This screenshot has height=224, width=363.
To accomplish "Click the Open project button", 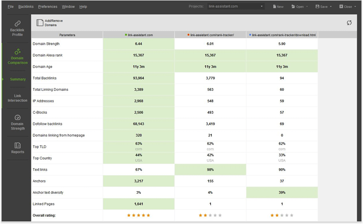I will (x=298, y=6).
